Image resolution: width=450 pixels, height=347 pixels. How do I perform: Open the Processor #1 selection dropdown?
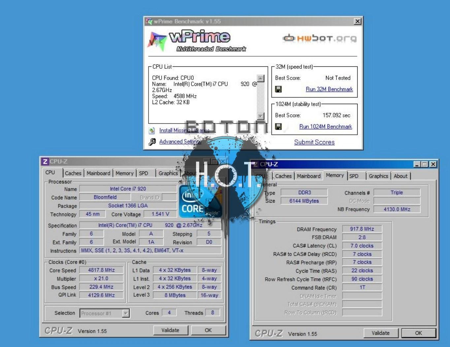(x=126, y=313)
